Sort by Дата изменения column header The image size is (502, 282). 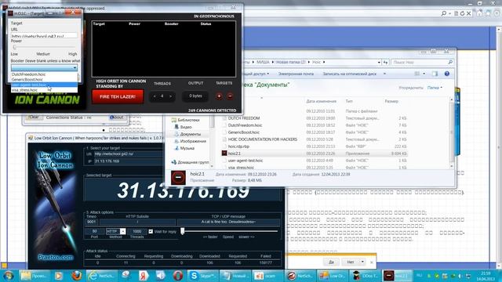[321, 101]
